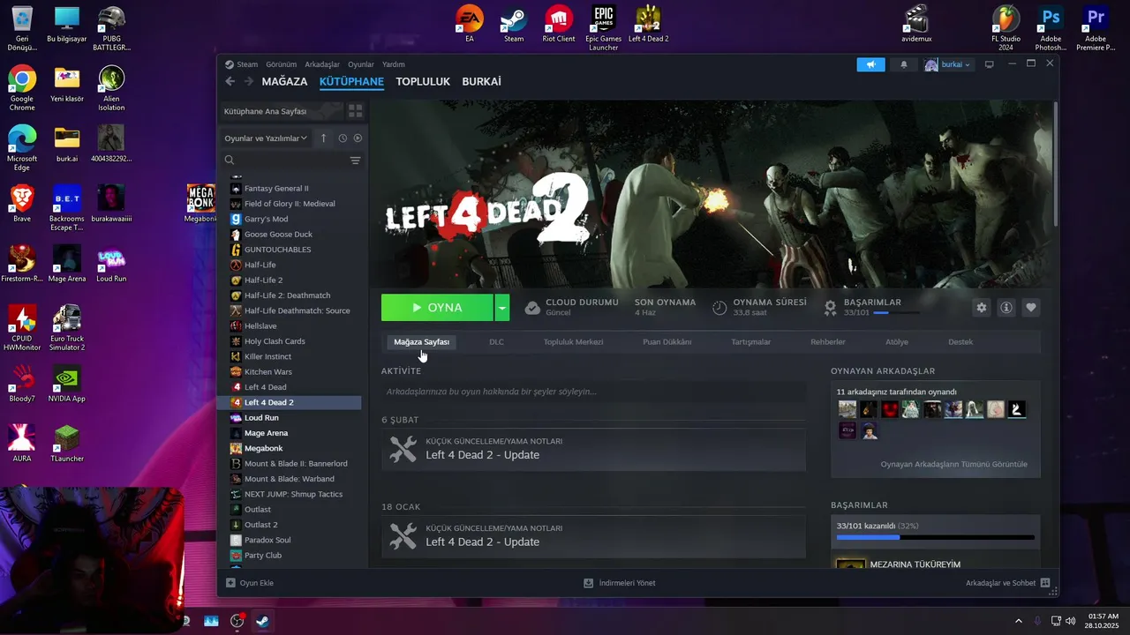Click the MEZARINA TÜKÜREYİM achievement thumbnail
The width and height of the screenshot is (1130, 635).
click(x=851, y=564)
